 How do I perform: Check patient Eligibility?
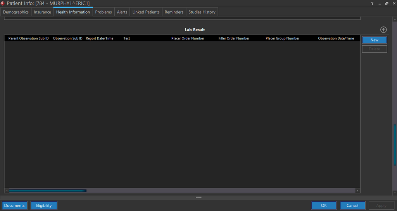click(44, 206)
